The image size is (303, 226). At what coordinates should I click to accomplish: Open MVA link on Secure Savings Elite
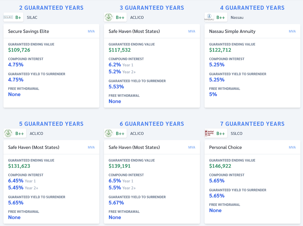pos(91,31)
